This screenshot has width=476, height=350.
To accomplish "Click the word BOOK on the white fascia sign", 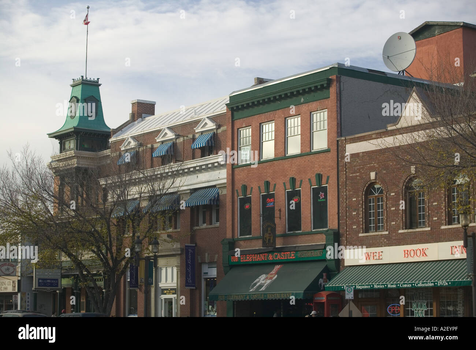I will 415,253.
